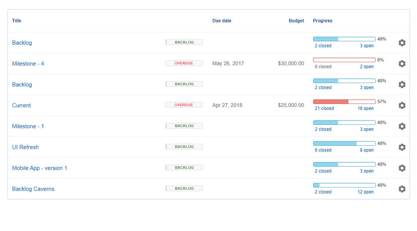Click the Progress column header
417x231 pixels.
pyautogui.click(x=322, y=21)
